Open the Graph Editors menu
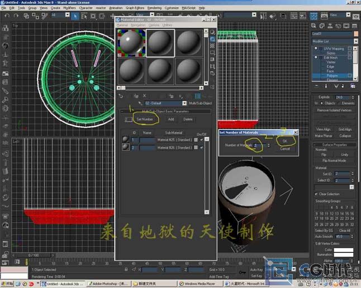The height and width of the screenshot is (288, 361). pyautogui.click(x=135, y=8)
